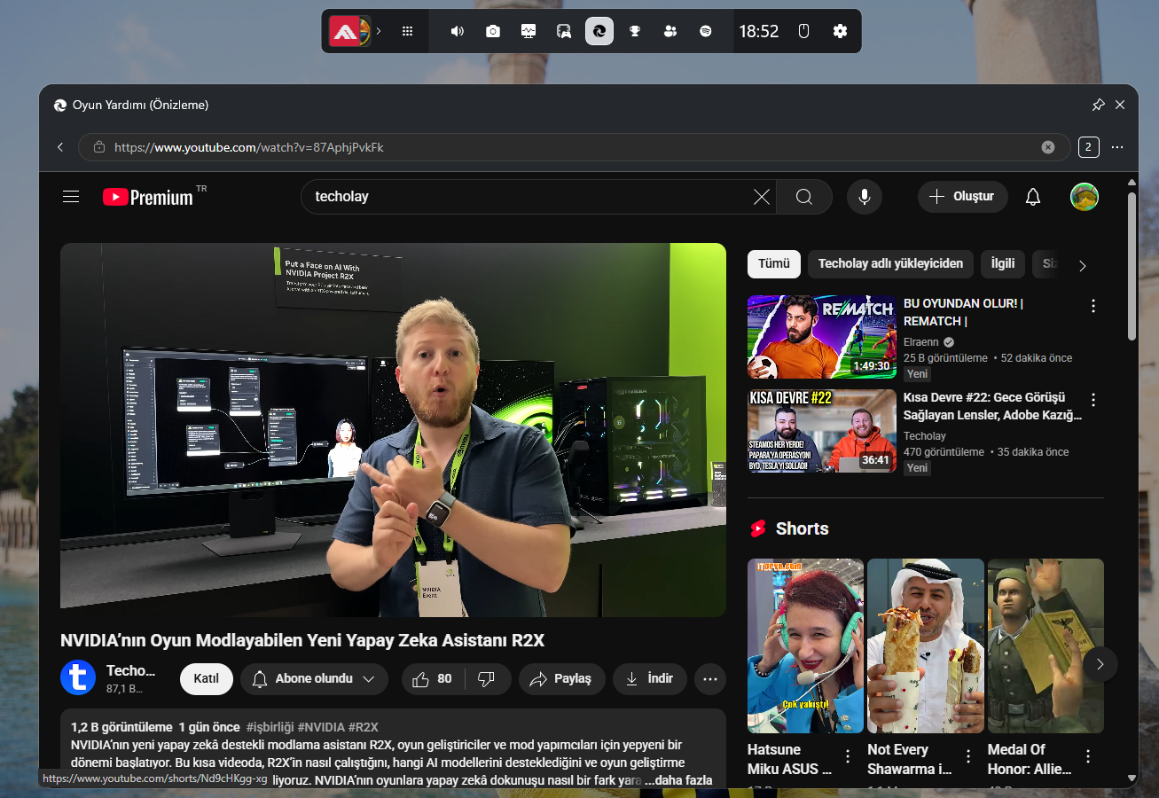Dislike the NVIDIA R2X video
1159x798 pixels.
(x=487, y=679)
